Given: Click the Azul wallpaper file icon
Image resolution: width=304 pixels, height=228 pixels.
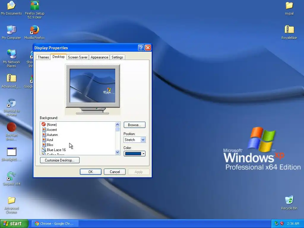Looking at the screenshot, I should coord(44,140).
